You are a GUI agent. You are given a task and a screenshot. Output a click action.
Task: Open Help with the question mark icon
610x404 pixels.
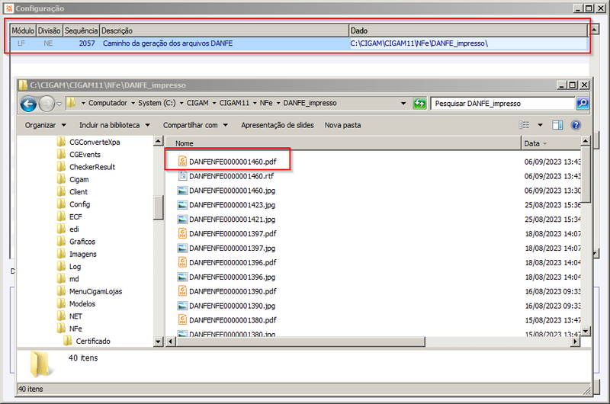576,125
